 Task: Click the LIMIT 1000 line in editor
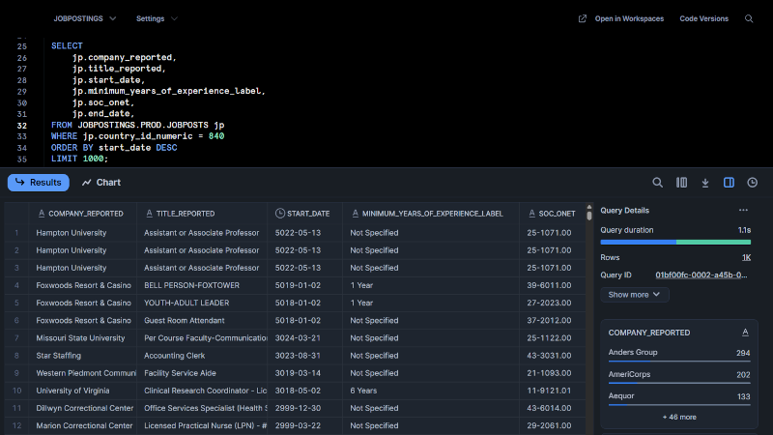(79, 159)
